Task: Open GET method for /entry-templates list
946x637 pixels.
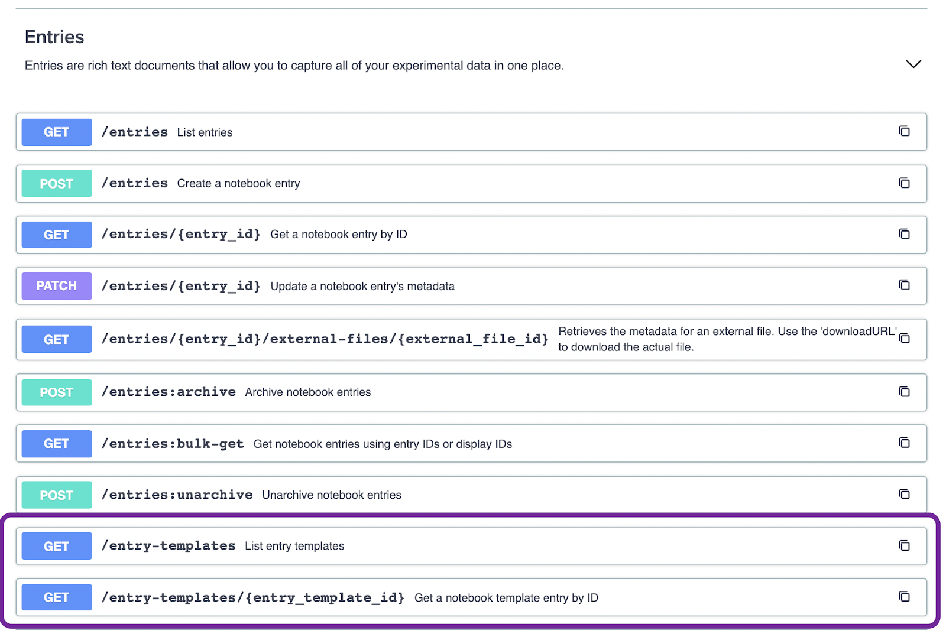Action: coord(57,546)
